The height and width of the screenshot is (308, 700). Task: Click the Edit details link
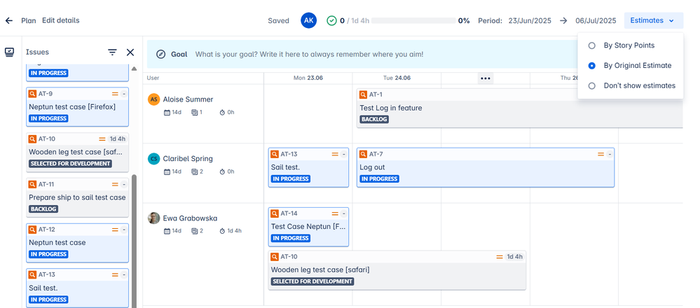(x=60, y=20)
